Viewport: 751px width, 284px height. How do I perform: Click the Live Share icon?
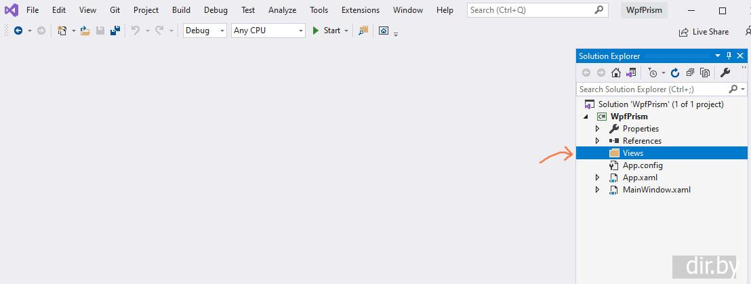[683, 32]
